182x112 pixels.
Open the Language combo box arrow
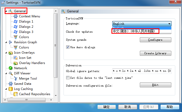(169, 24)
